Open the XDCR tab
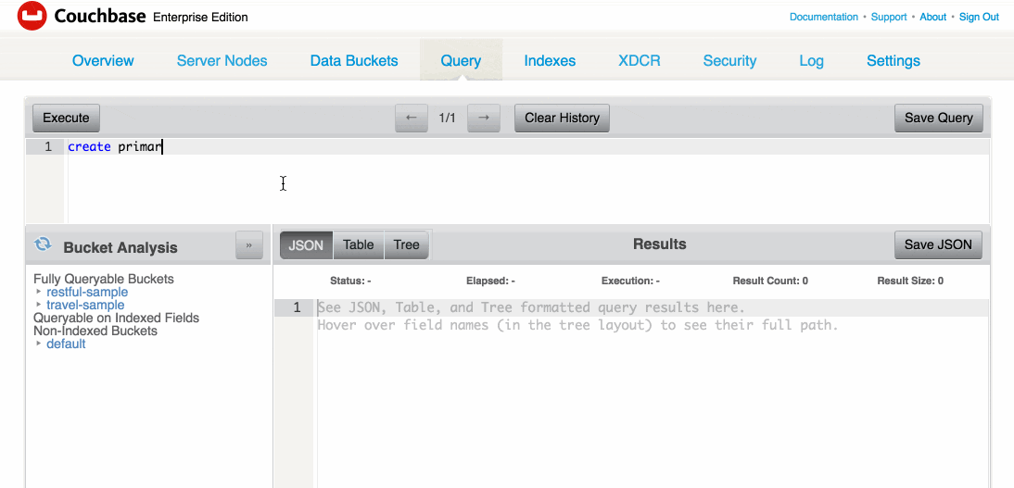 [639, 61]
